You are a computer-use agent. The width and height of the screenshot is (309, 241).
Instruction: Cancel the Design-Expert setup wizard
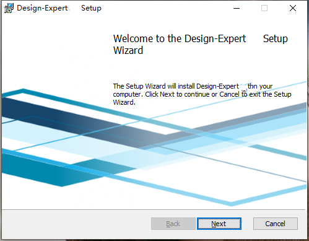click(276, 224)
